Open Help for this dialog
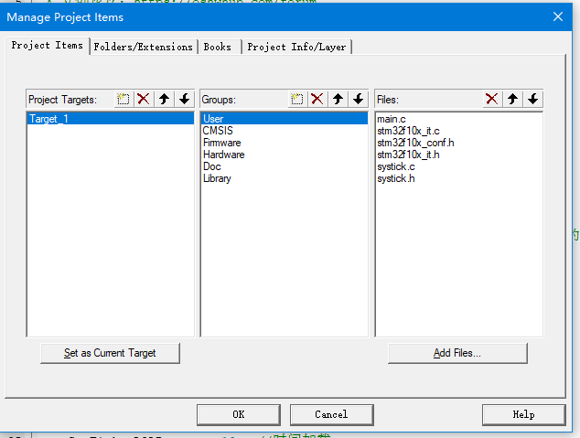 tap(524, 414)
